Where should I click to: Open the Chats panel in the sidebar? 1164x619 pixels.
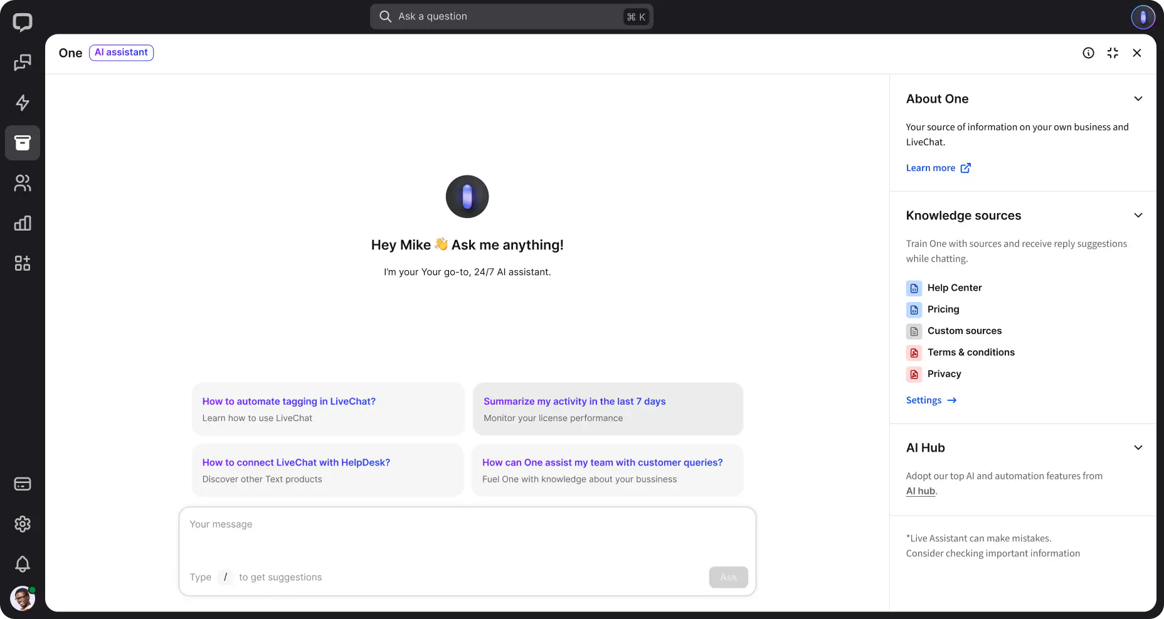[x=23, y=63]
